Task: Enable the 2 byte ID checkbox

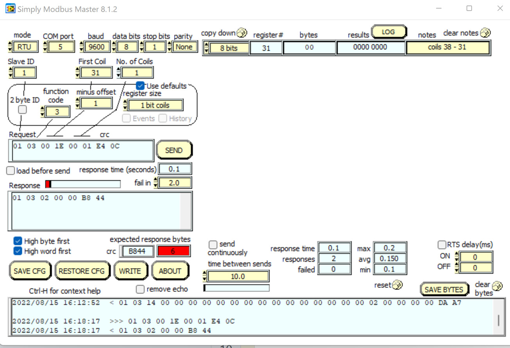Action: 22,109
